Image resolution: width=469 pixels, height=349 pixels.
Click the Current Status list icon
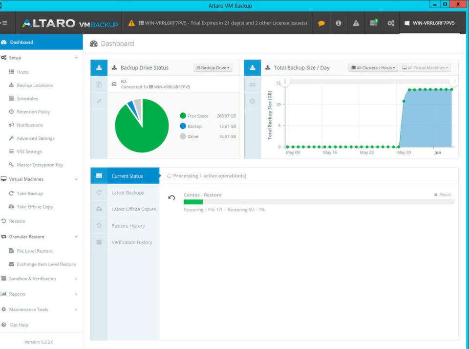(99, 175)
